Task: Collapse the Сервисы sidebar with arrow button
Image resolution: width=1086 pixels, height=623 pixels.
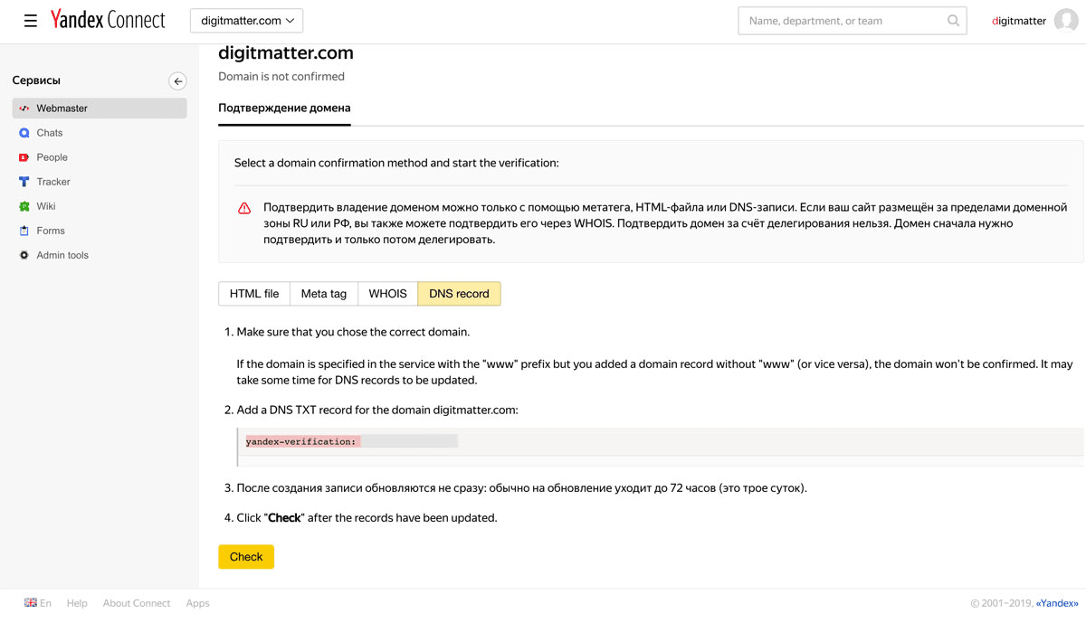Action: (x=177, y=81)
